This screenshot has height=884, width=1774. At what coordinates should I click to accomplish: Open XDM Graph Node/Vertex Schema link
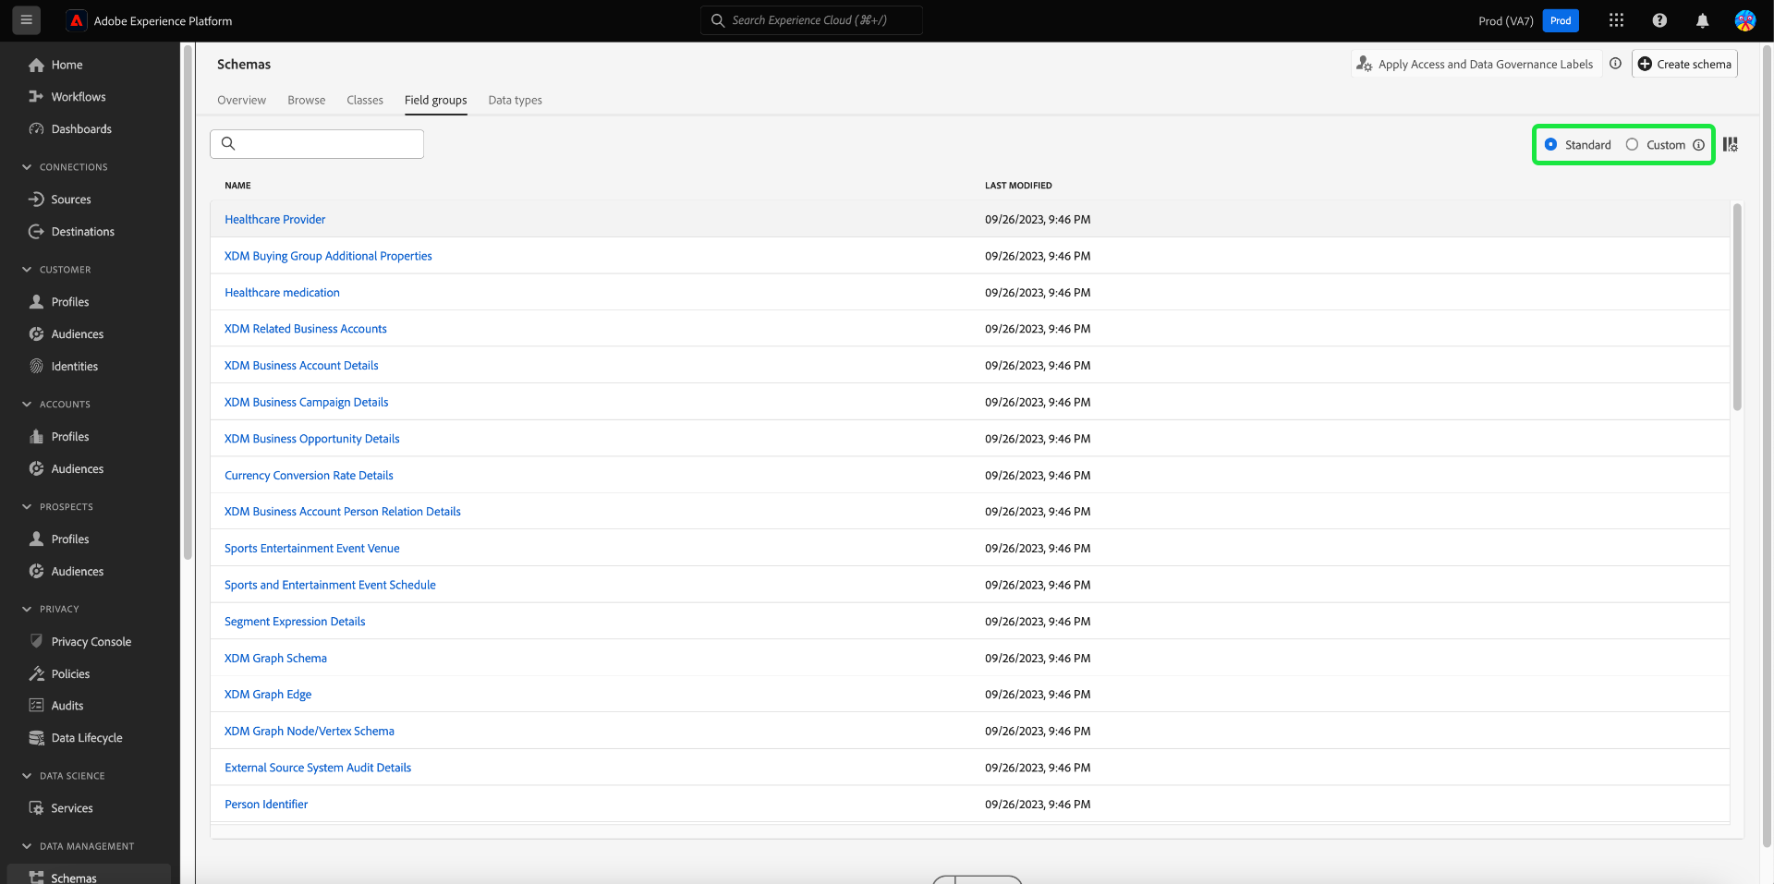(x=309, y=732)
